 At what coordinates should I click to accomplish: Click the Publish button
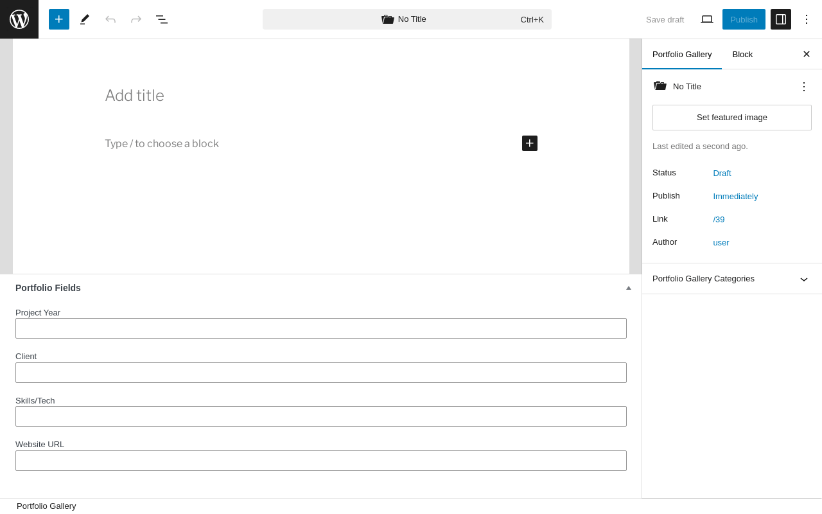click(x=744, y=19)
